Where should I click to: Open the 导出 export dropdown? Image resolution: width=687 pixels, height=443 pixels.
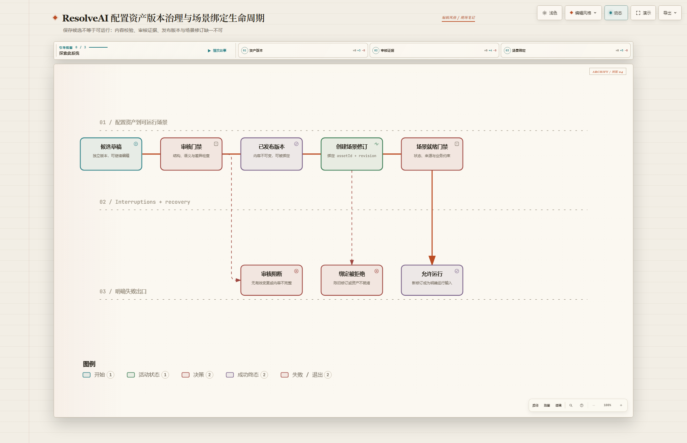coord(670,13)
